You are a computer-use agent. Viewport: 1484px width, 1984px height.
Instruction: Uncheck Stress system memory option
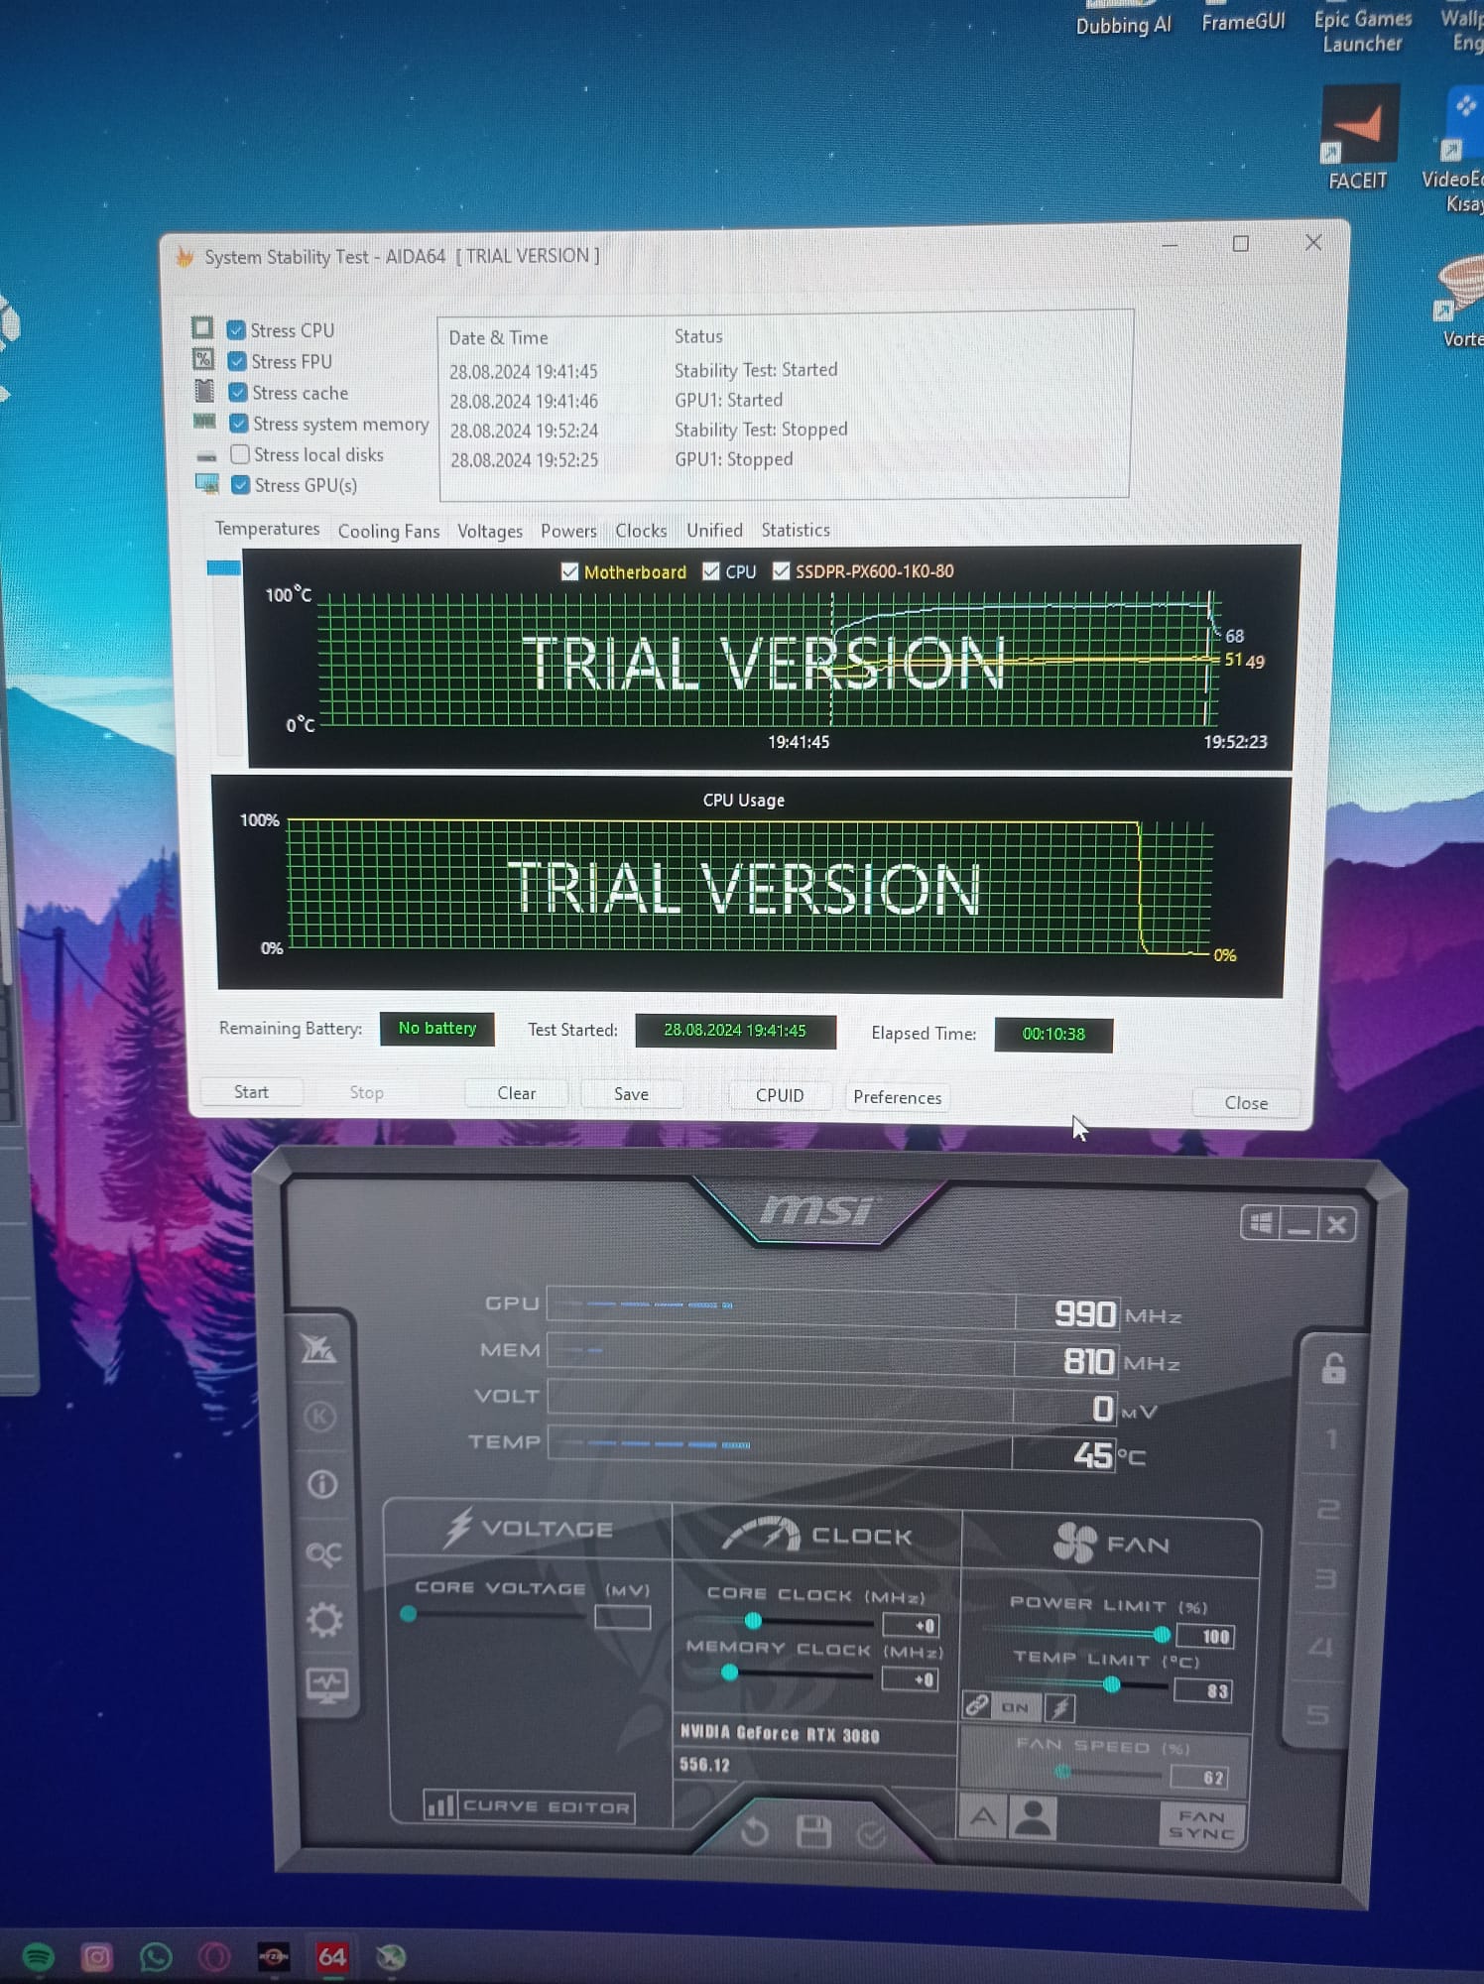(239, 424)
